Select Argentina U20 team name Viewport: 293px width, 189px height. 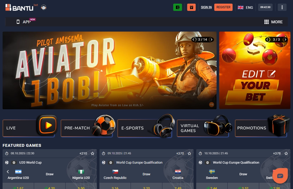point(18,178)
